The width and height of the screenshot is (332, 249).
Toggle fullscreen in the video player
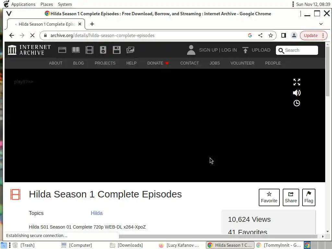297,82
